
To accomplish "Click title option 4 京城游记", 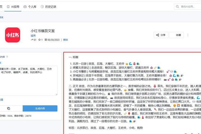I will [x=127, y=75].
